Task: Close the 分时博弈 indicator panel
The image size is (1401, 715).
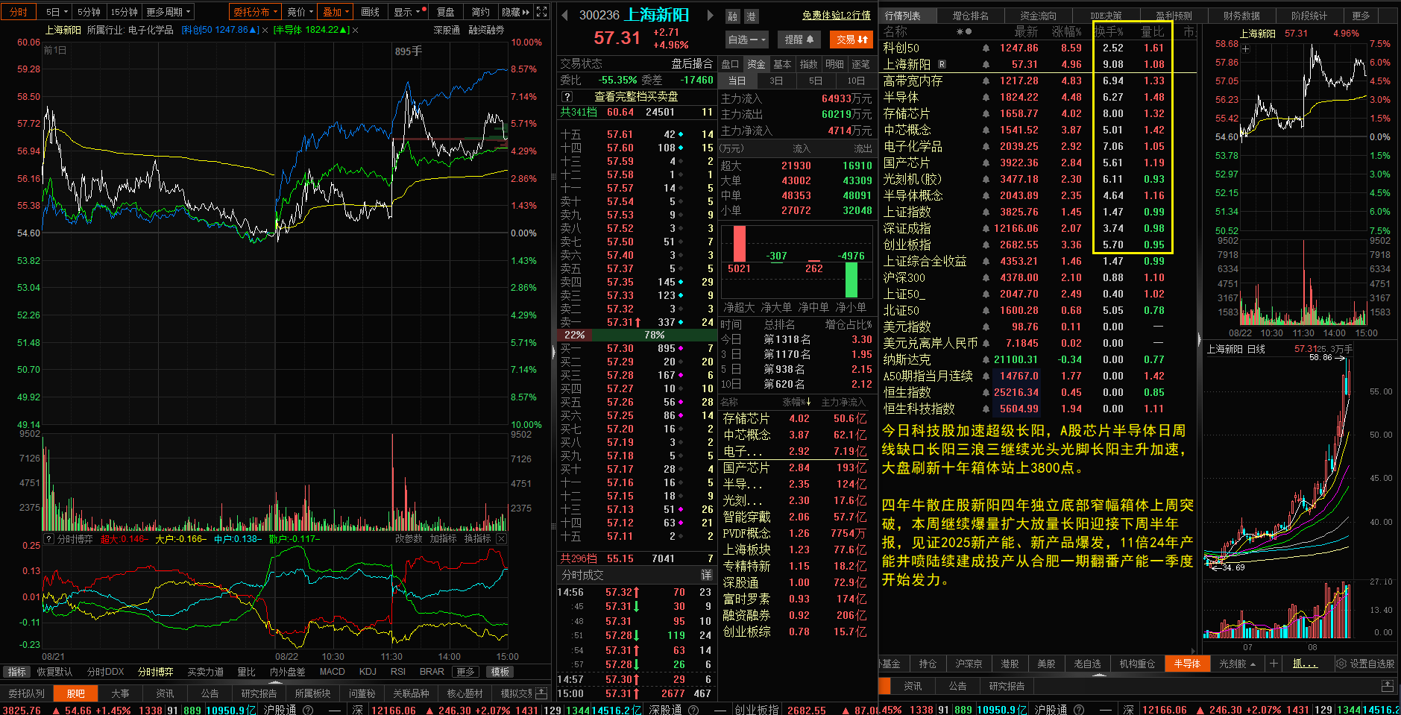Action: click(x=501, y=538)
